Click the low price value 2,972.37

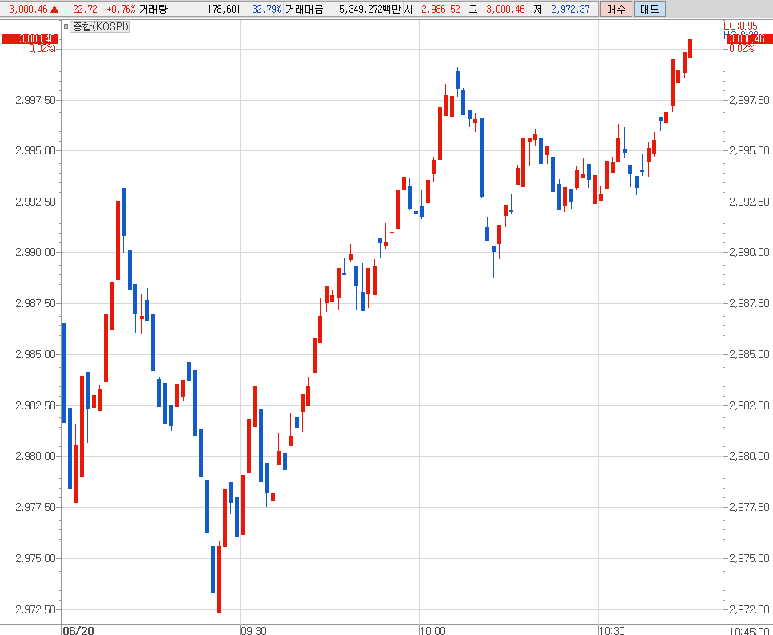pyautogui.click(x=570, y=9)
